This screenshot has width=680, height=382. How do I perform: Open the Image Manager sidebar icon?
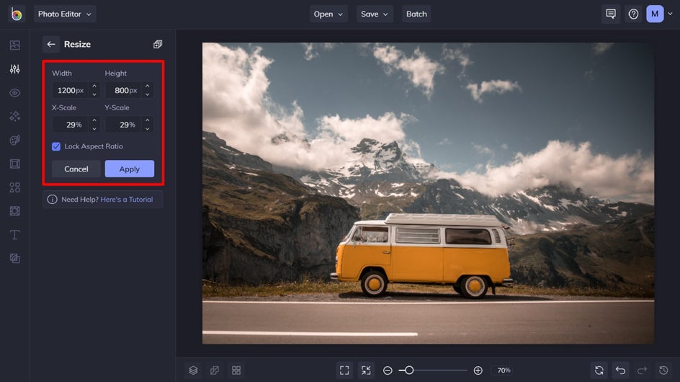click(x=14, y=45)
